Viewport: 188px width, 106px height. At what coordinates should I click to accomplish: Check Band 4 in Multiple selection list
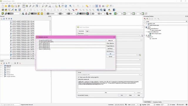[x=38, y=46]
